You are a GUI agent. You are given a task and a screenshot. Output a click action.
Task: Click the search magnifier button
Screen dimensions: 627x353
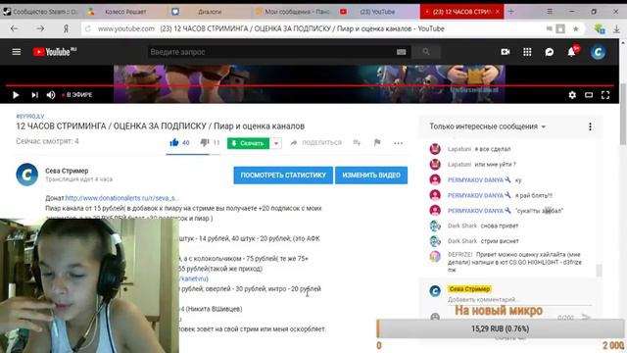tap(426, 52)
